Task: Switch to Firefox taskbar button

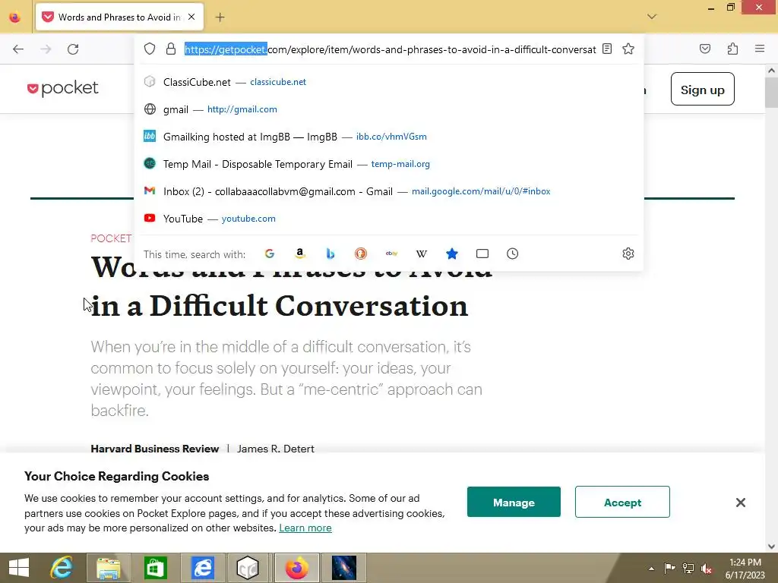Action: [297, 568]
